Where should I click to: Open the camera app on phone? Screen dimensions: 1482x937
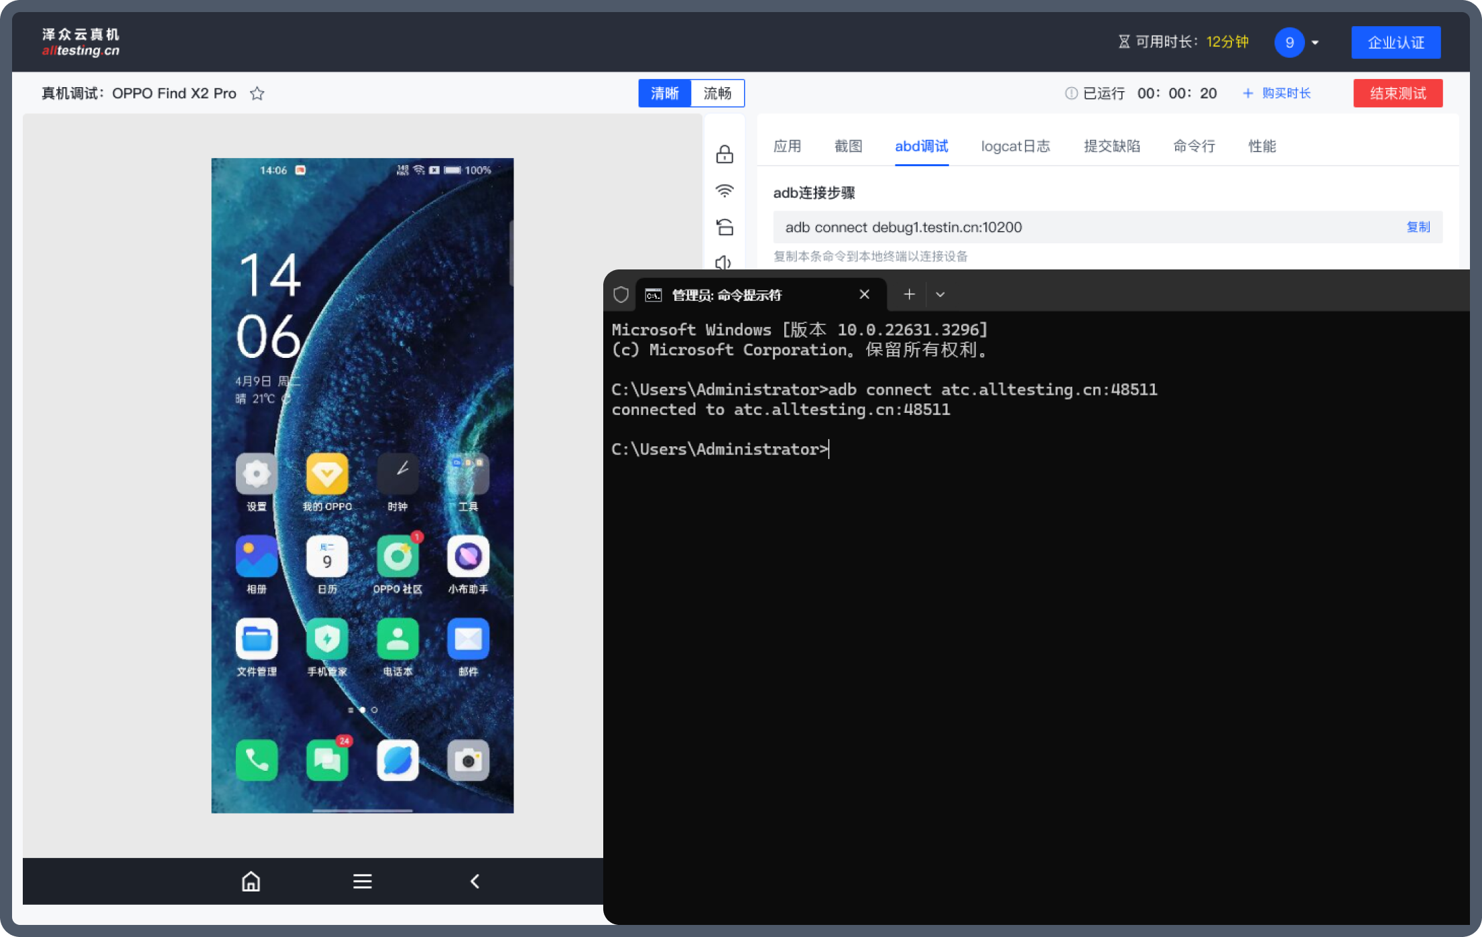click(468, 761)
